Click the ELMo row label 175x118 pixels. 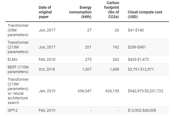[13, 59]
